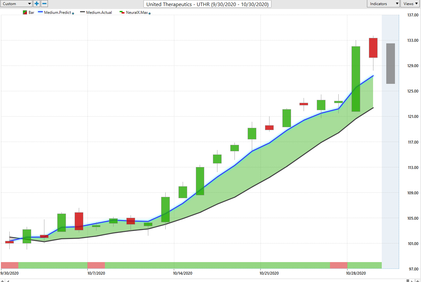Click the 10/7/2020 date label

(x=96, y=273)
